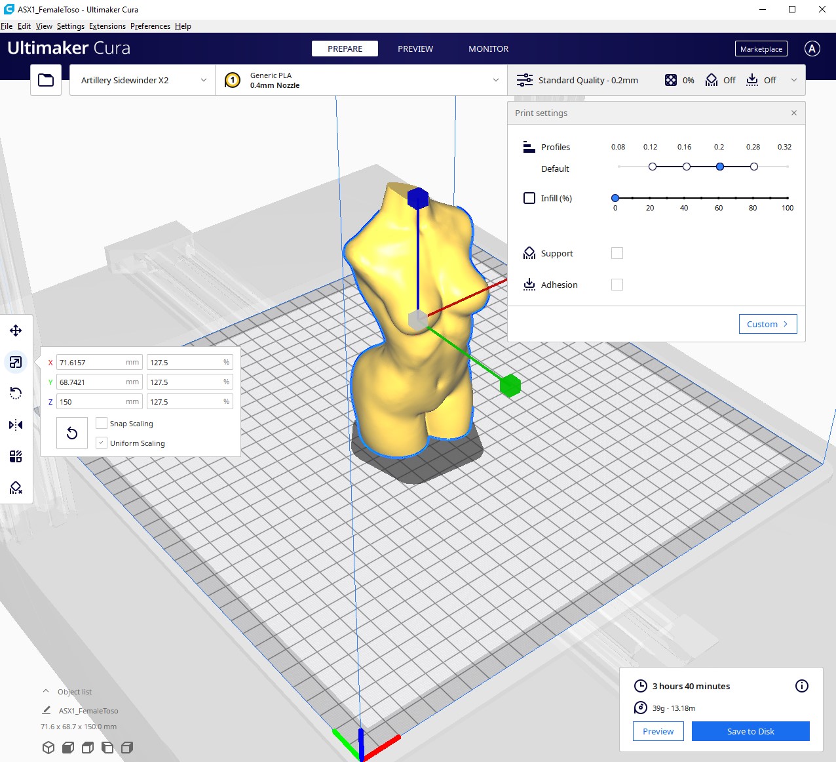The image size is (836, 762).
Task: Click the X scale millimeter input field
Action: pyautogui.click(x=90, y=363)
